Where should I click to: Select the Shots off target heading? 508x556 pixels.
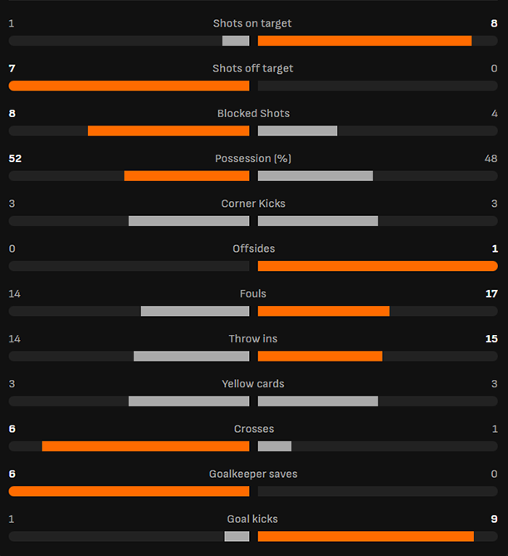pyautogui.click(x=252, y=68)
